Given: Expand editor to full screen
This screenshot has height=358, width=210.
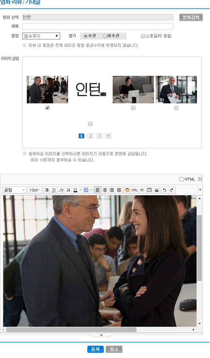Looking at the screenshot, I should (200, 179).
